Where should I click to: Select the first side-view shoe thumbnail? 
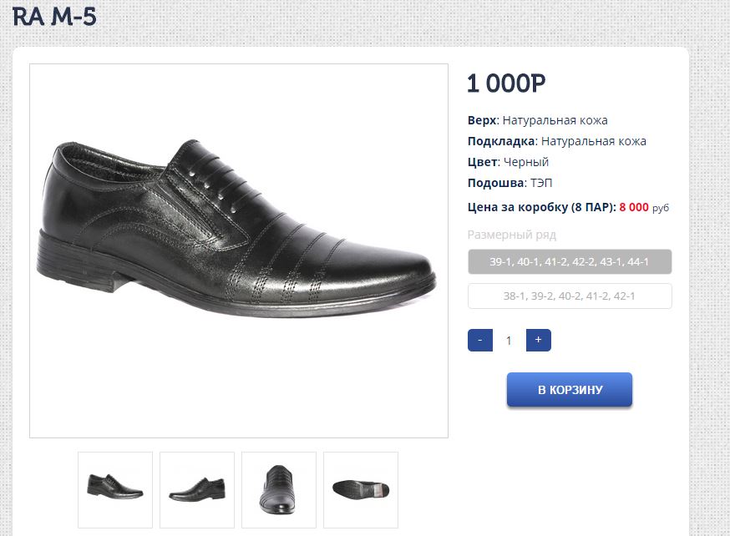point(115,489)
